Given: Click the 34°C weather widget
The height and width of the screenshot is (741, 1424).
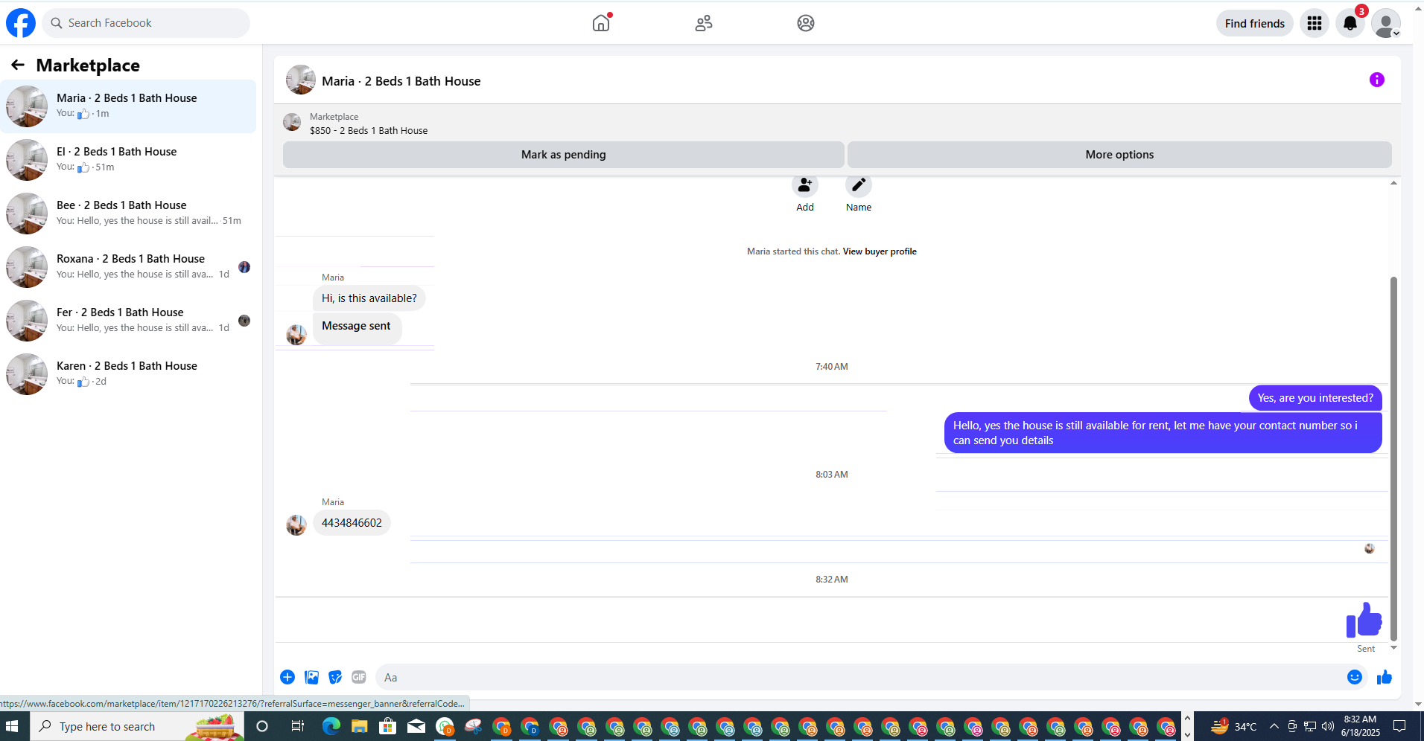Looking at the screenshot, I should coord(1233,726).
